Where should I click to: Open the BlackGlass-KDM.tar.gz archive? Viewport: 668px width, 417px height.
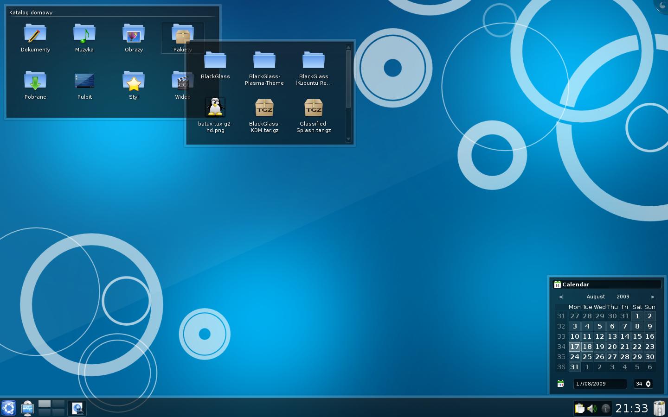[264, 115]
